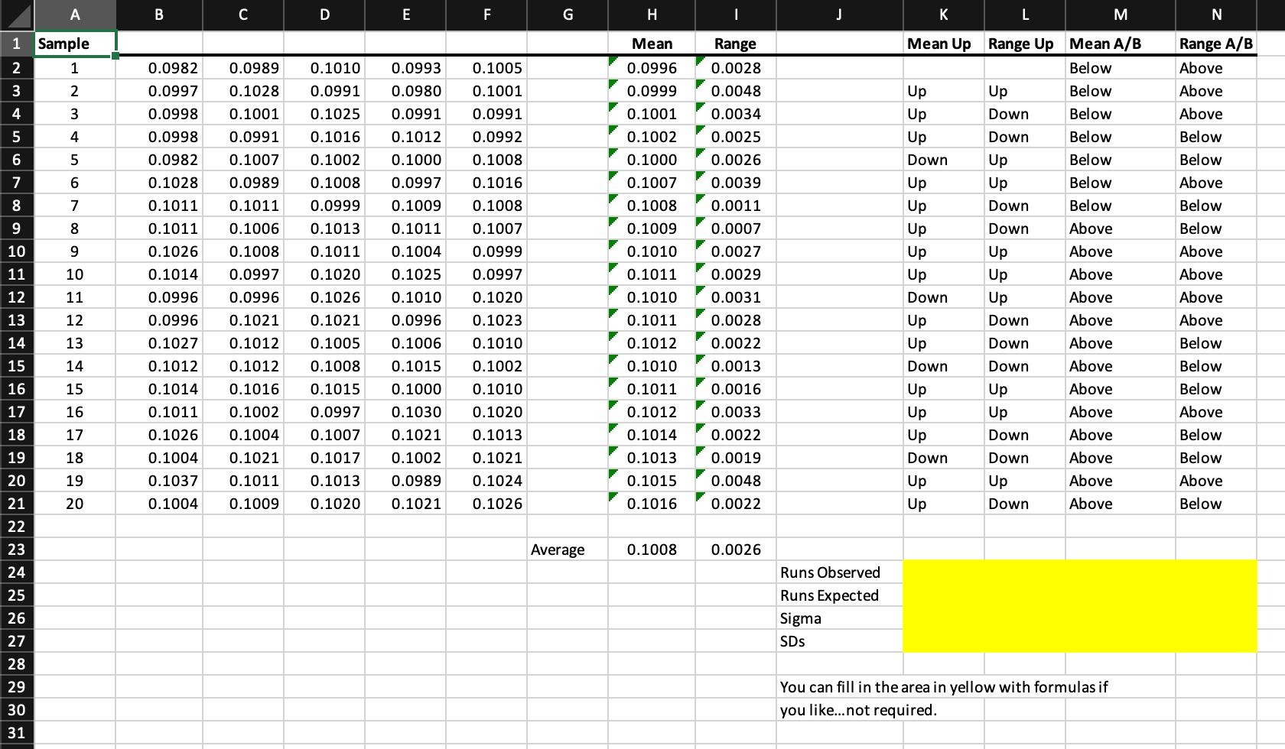Screen dimensions: 1285x749
Task: Click the Mean Up header cell
Action: [944, 44]
